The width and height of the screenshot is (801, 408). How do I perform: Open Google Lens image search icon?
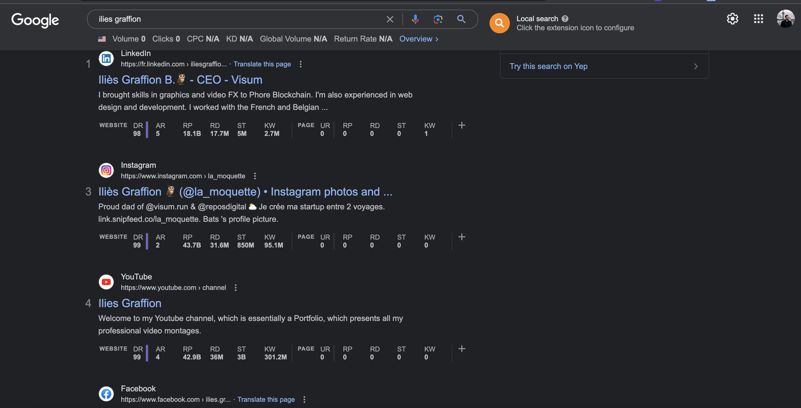pyautogui.click(x=438, y=19)
